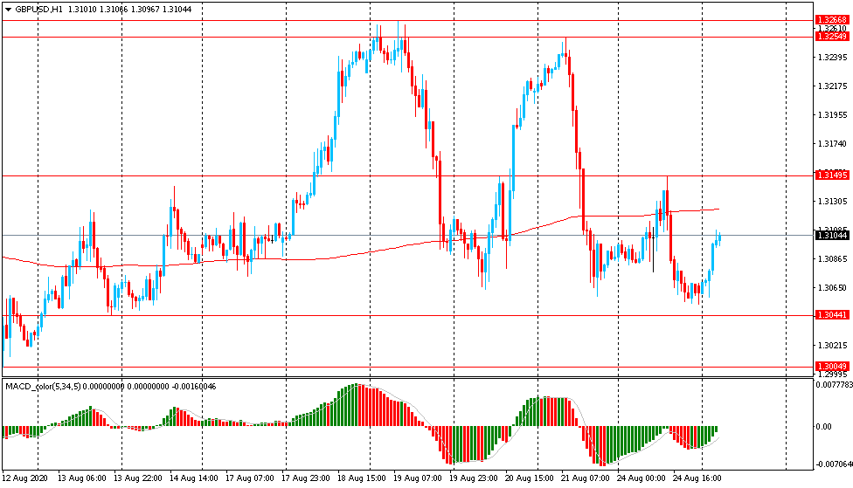853x488 pixels.
Task: Click the 24 Aug 16:00 time axis label
Action: pyautogui.click(x=697, y=478)
